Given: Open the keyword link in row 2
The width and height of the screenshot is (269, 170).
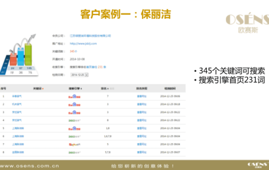Looking at the screenshot, I should [x=17, y=104].
